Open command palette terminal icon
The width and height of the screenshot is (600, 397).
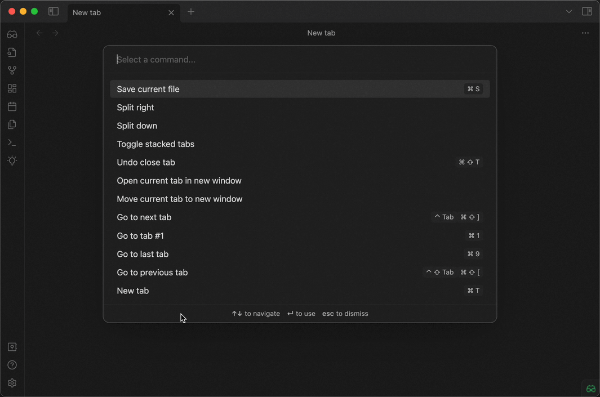[12, 142]
